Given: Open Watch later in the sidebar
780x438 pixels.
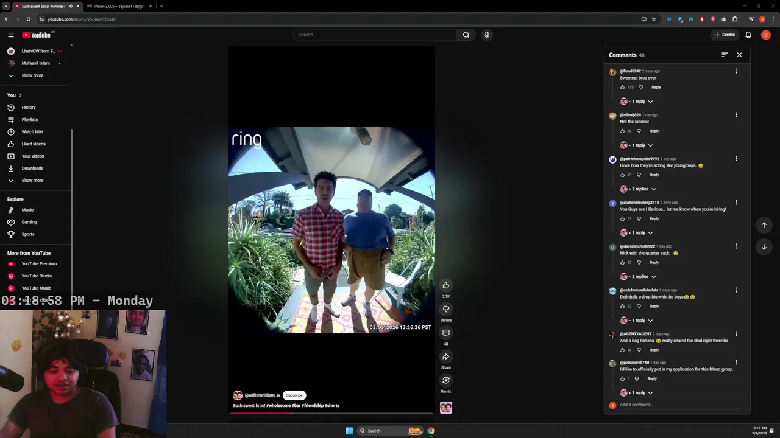Looking at the screenshot, I should pos(32,131).
